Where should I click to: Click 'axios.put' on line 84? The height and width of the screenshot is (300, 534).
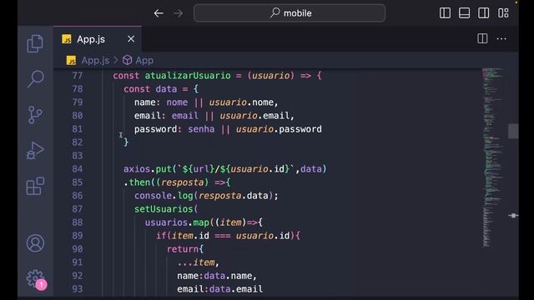[148, 169]
